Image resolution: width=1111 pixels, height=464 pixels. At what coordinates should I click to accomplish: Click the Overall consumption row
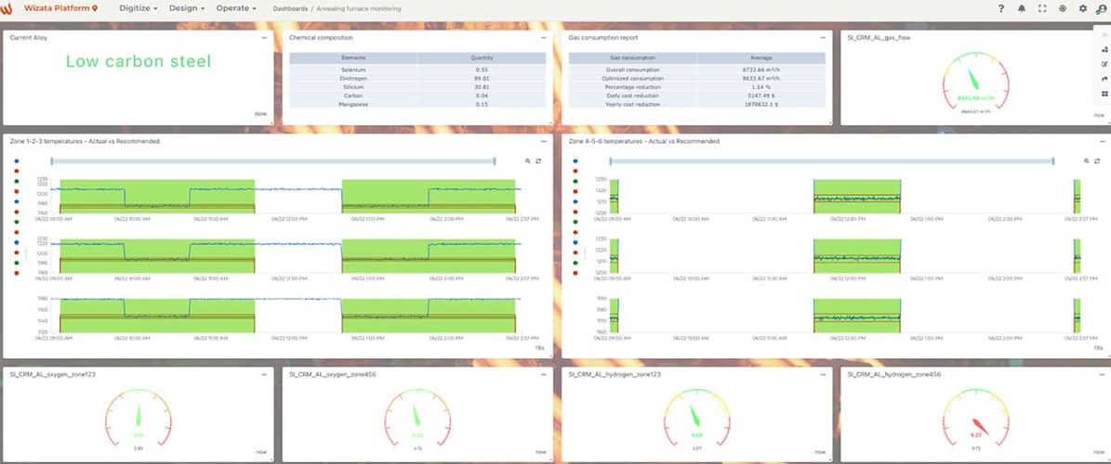pyautogui.click(x=697, y=70)
